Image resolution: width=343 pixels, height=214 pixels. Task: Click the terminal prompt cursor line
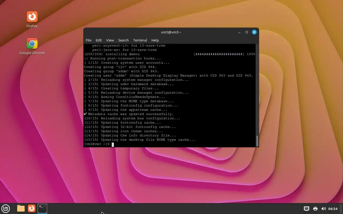tap(99, 144)
